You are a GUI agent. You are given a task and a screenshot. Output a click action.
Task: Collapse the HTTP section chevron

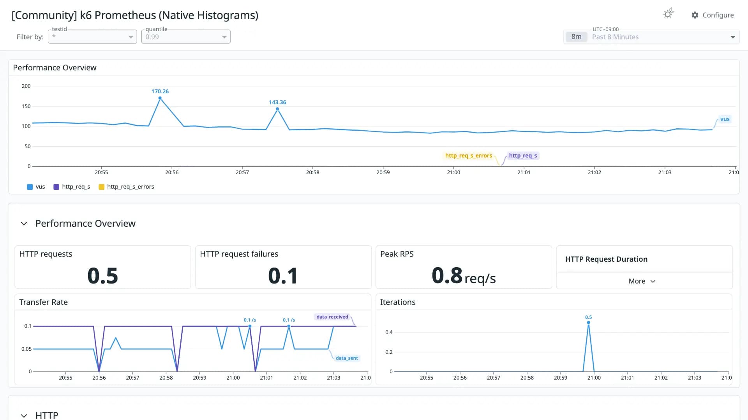24,415
